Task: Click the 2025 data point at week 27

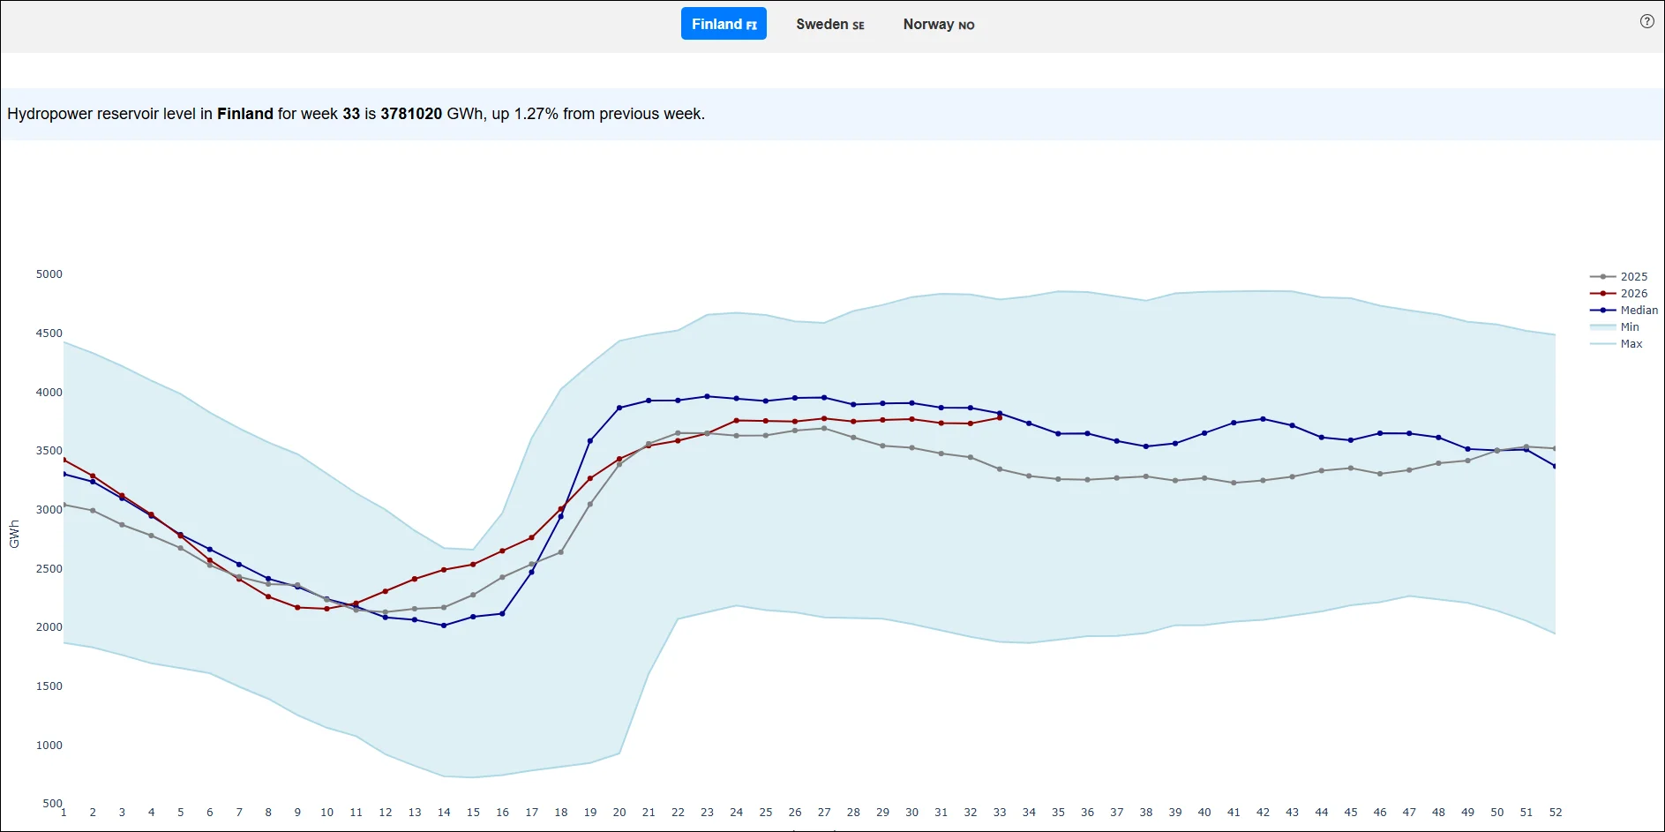Action: [824, 429]
